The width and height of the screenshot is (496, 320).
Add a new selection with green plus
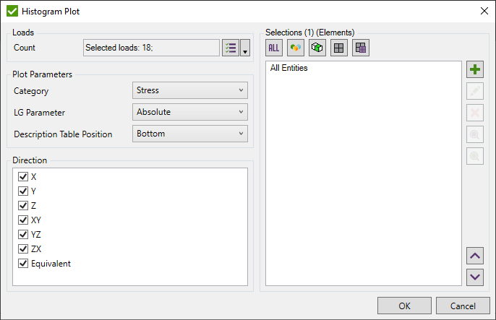point(475,70)
